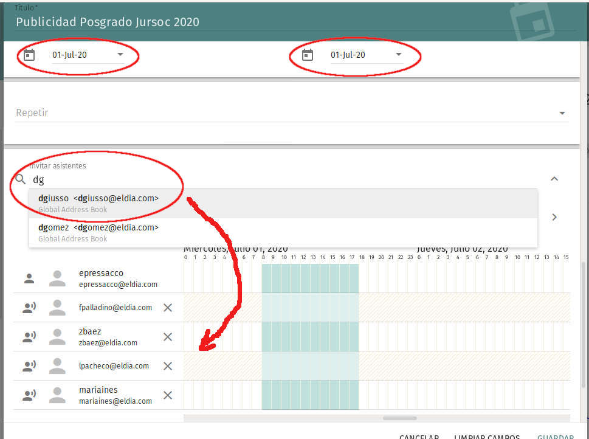Click the organizer role icon beside epressacco

(29, 279)
